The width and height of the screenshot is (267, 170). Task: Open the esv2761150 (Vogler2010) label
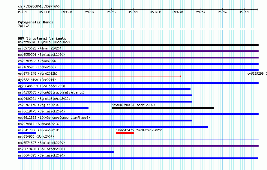[x=39, y=105]
